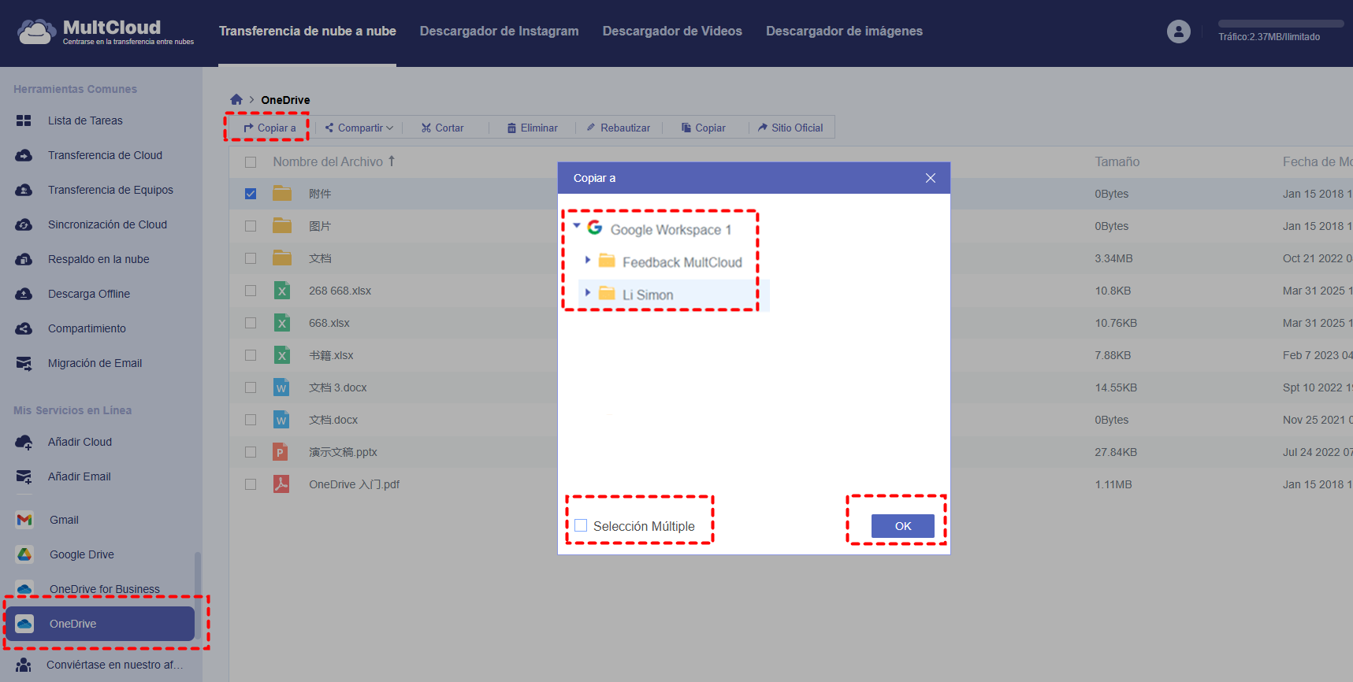1353x682 pixels.
Task: Click the 文档 3.docx Word file icon
Action: coord(281,387)
